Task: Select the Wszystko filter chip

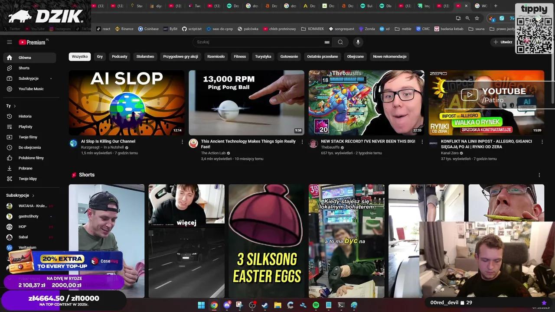Action: click(x=80, y=57)
